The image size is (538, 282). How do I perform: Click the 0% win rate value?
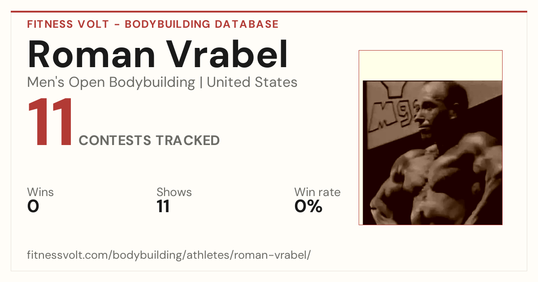(x=308, y=207)
